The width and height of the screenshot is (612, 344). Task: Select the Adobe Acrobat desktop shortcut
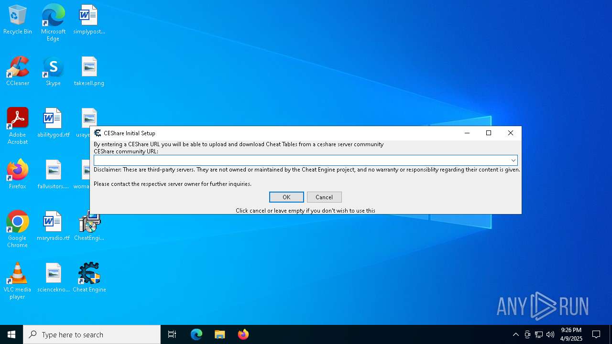click(x=18, y=126)
